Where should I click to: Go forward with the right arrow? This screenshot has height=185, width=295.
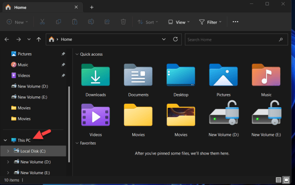pyautogui.click(x=19, y=39)
